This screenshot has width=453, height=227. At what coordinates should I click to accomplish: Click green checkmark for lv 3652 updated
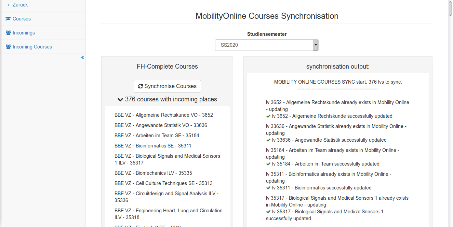[x=268, y=116]
